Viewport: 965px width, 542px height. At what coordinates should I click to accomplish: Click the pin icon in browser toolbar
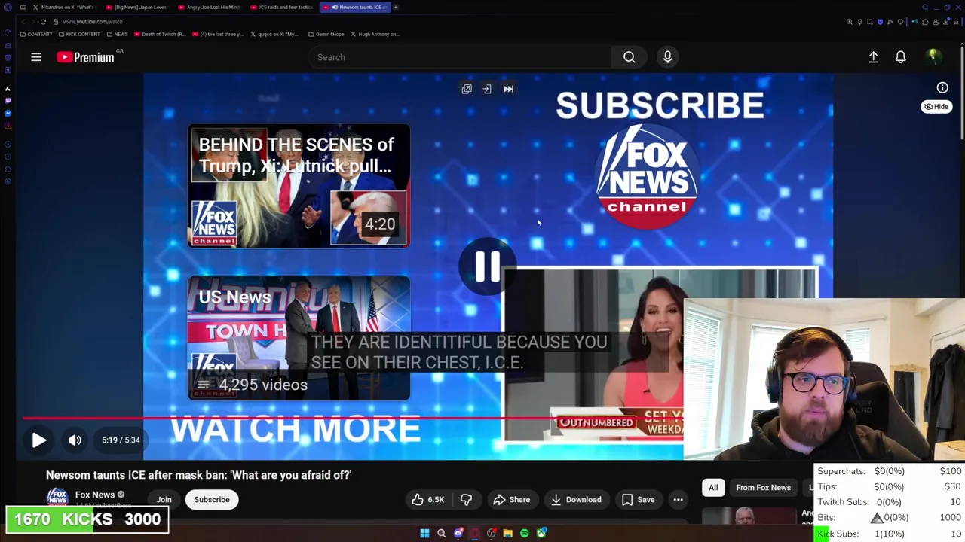click(859, 22)
